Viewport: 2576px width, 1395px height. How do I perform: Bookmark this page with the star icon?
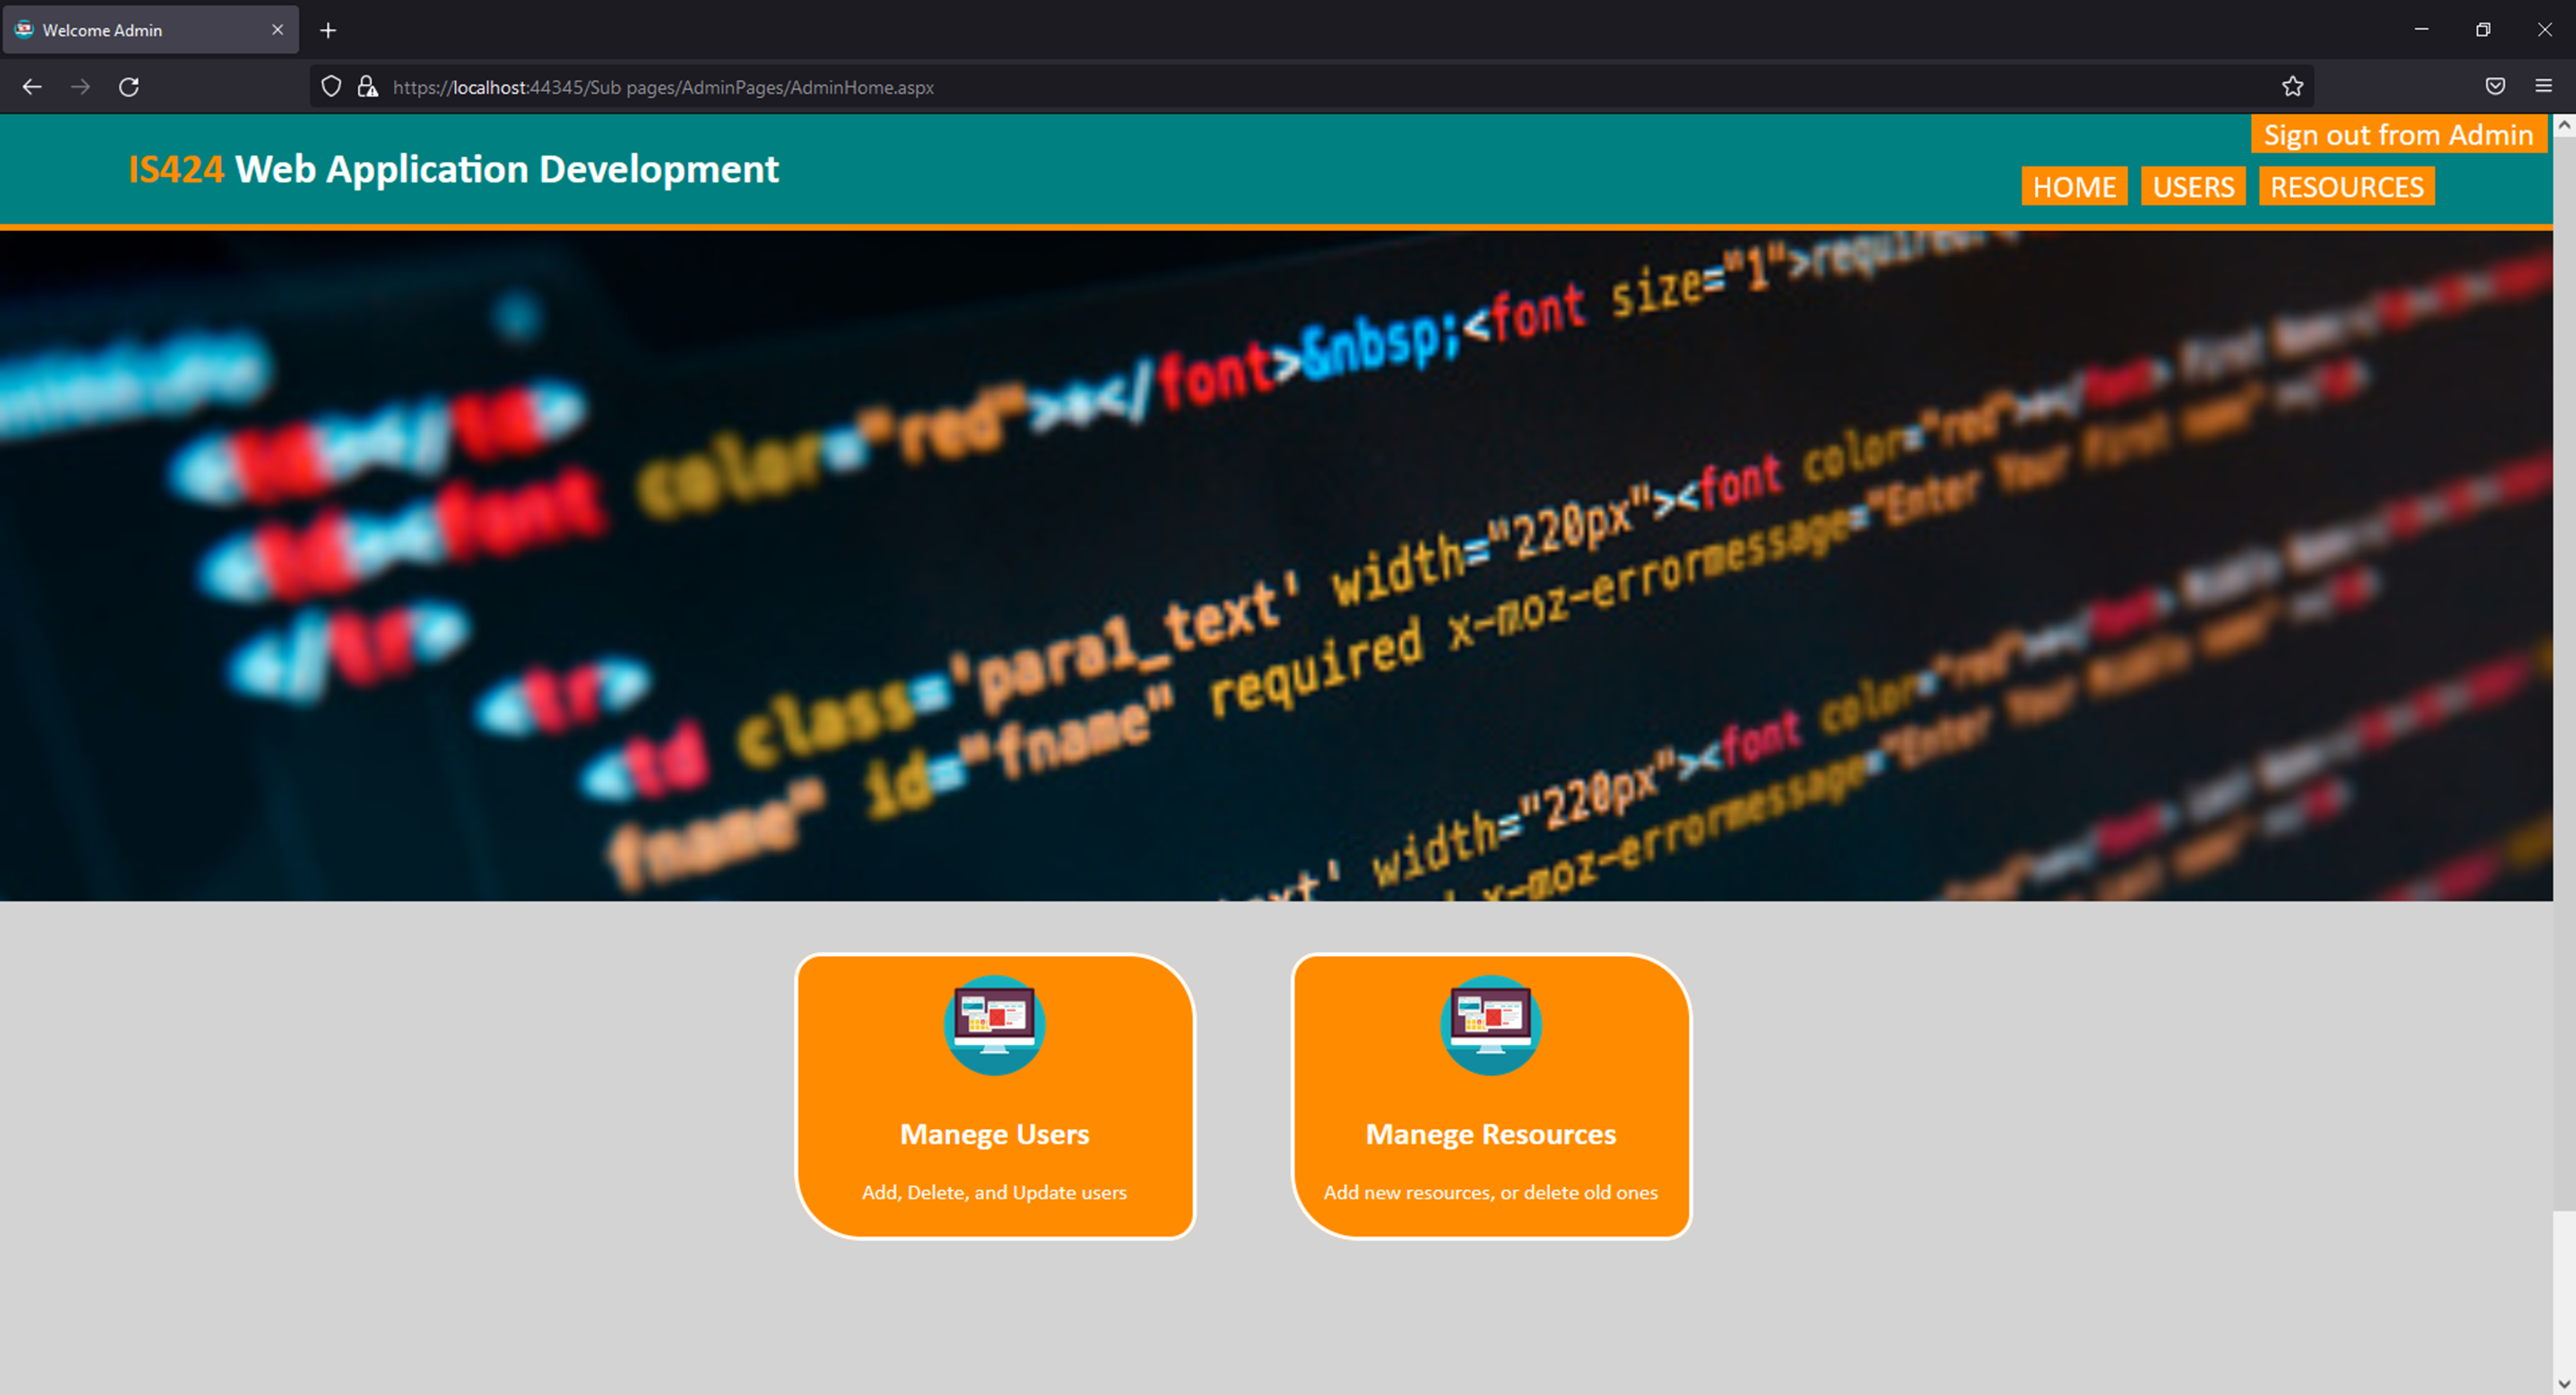tap(2292, 87)
